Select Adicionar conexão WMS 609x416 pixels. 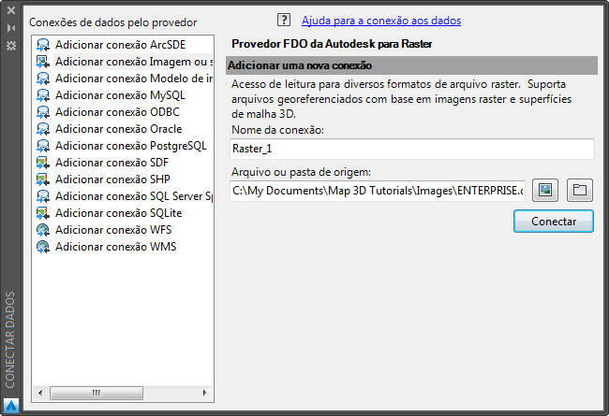tap(115, 247)
